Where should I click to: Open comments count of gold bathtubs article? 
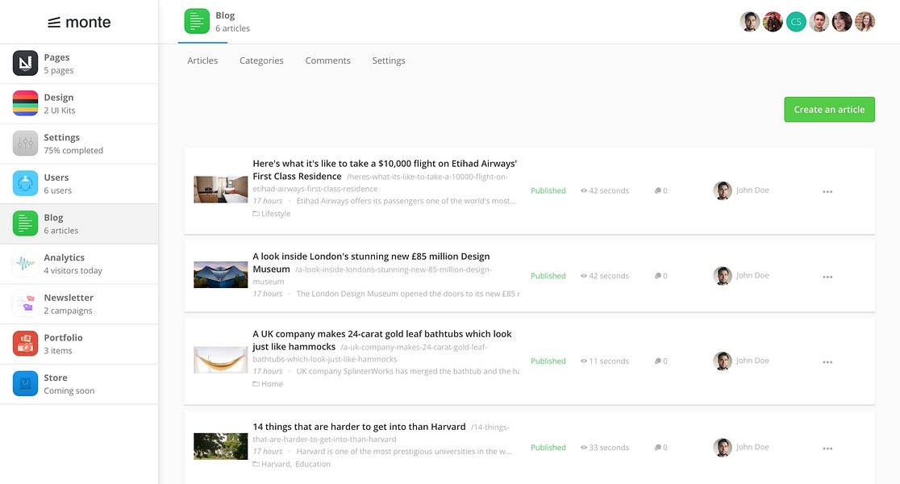660,361
